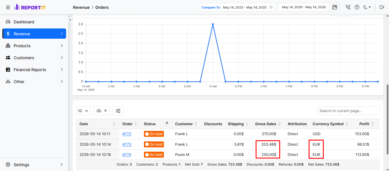
Task: Open the cloud download export dropdown
Action: tap(102, 111)
